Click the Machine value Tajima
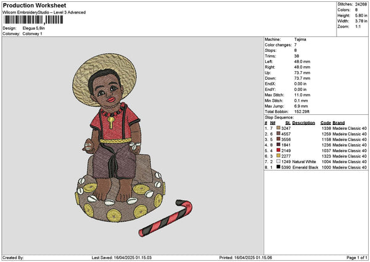 (x=300, y=40)
